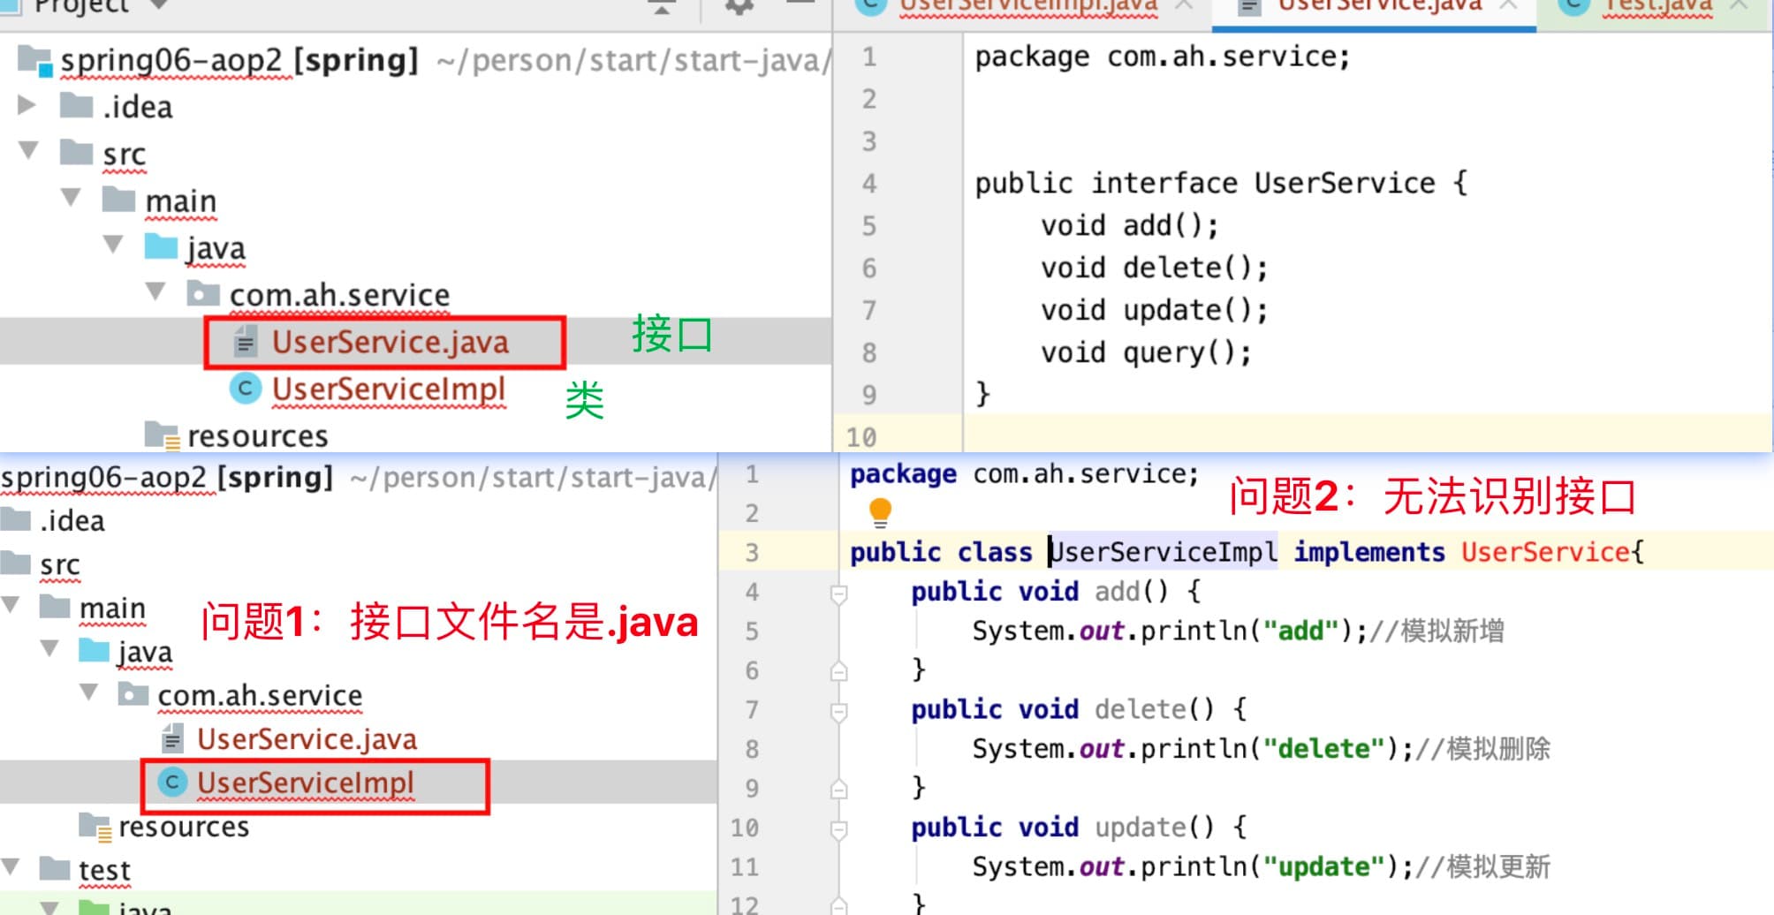The image size is (1774, 915).
Task: Click the yellow lightbulb intention icon
Action: click(x=880, y=513)
